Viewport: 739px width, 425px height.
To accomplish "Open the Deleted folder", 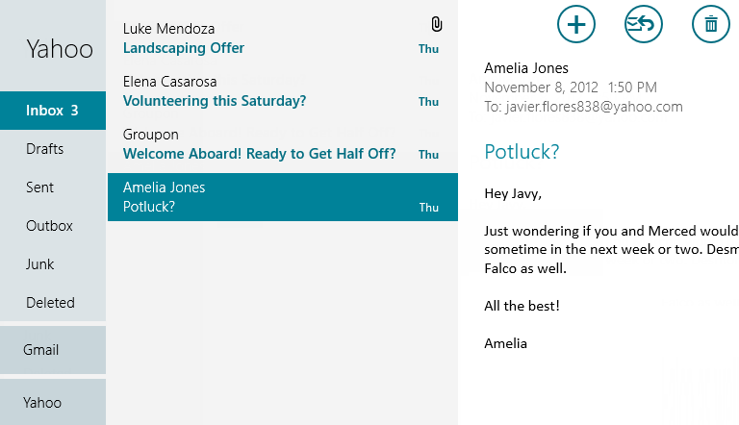I will coord(50,303).
